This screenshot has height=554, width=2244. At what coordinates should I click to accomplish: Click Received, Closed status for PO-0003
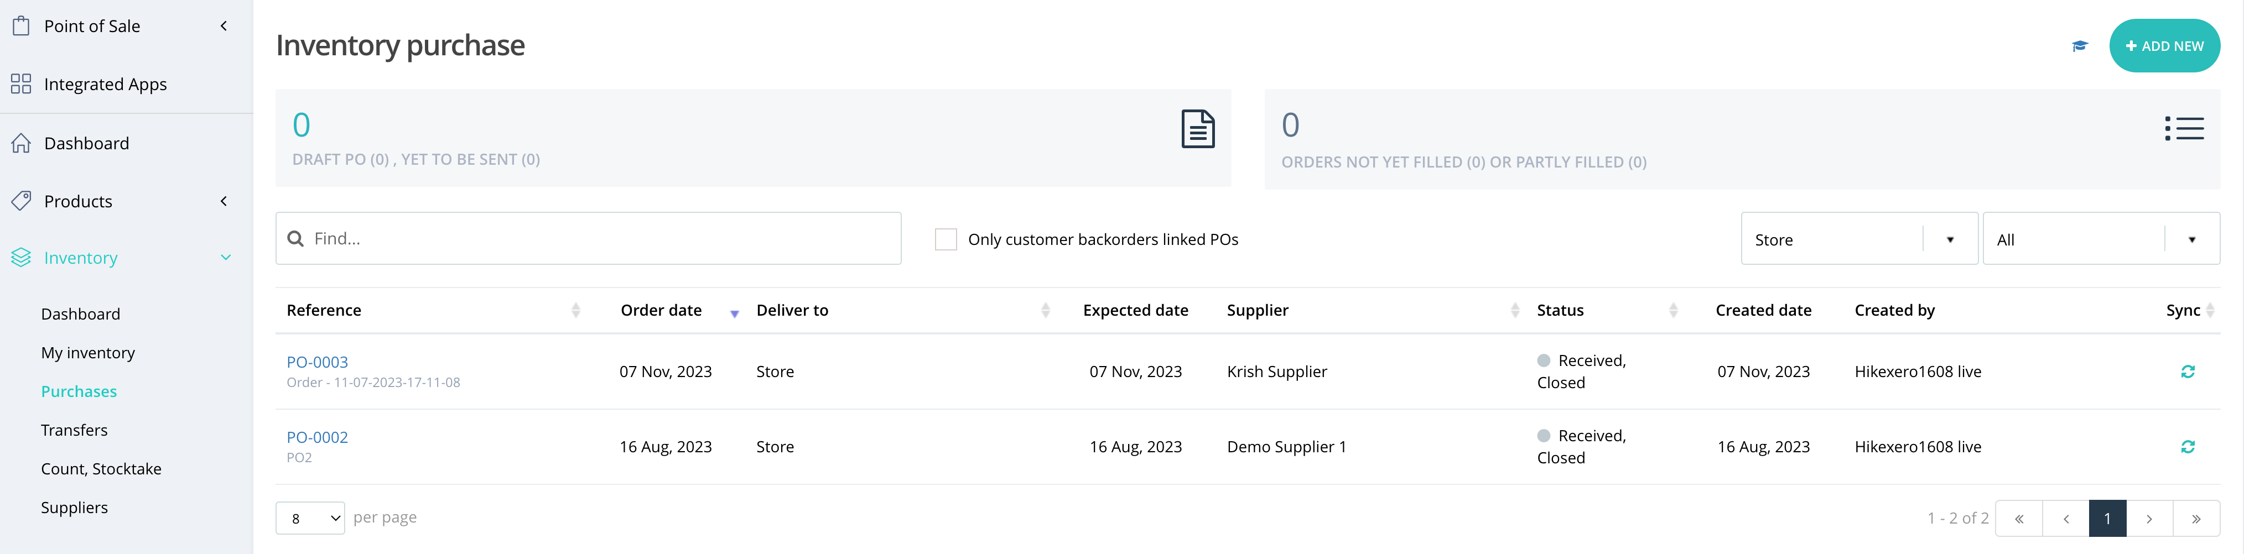[x=1581, y=372]
